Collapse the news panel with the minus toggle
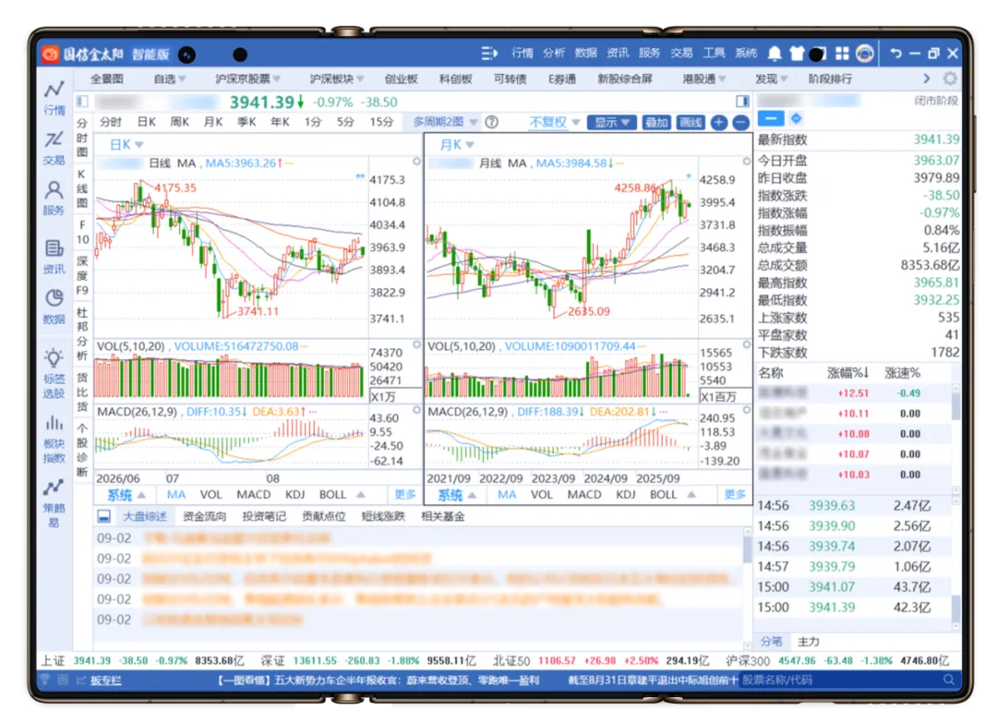This screenshot has width=997, height=723. pyautogui.click(x=103, y=516)
